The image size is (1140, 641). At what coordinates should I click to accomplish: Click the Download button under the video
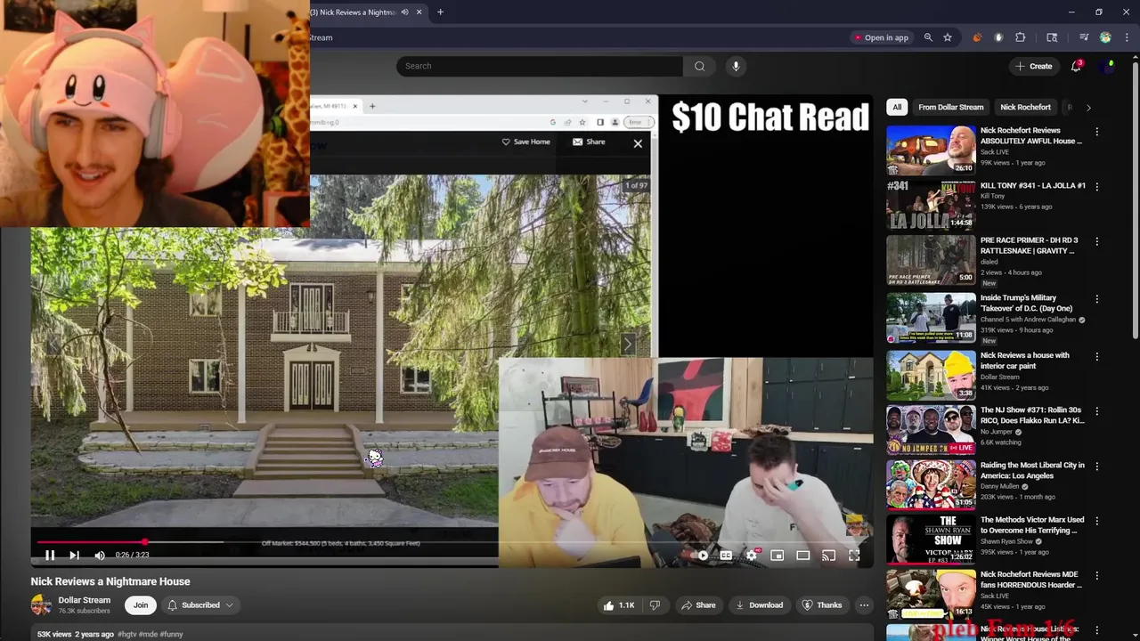point(759,605)
